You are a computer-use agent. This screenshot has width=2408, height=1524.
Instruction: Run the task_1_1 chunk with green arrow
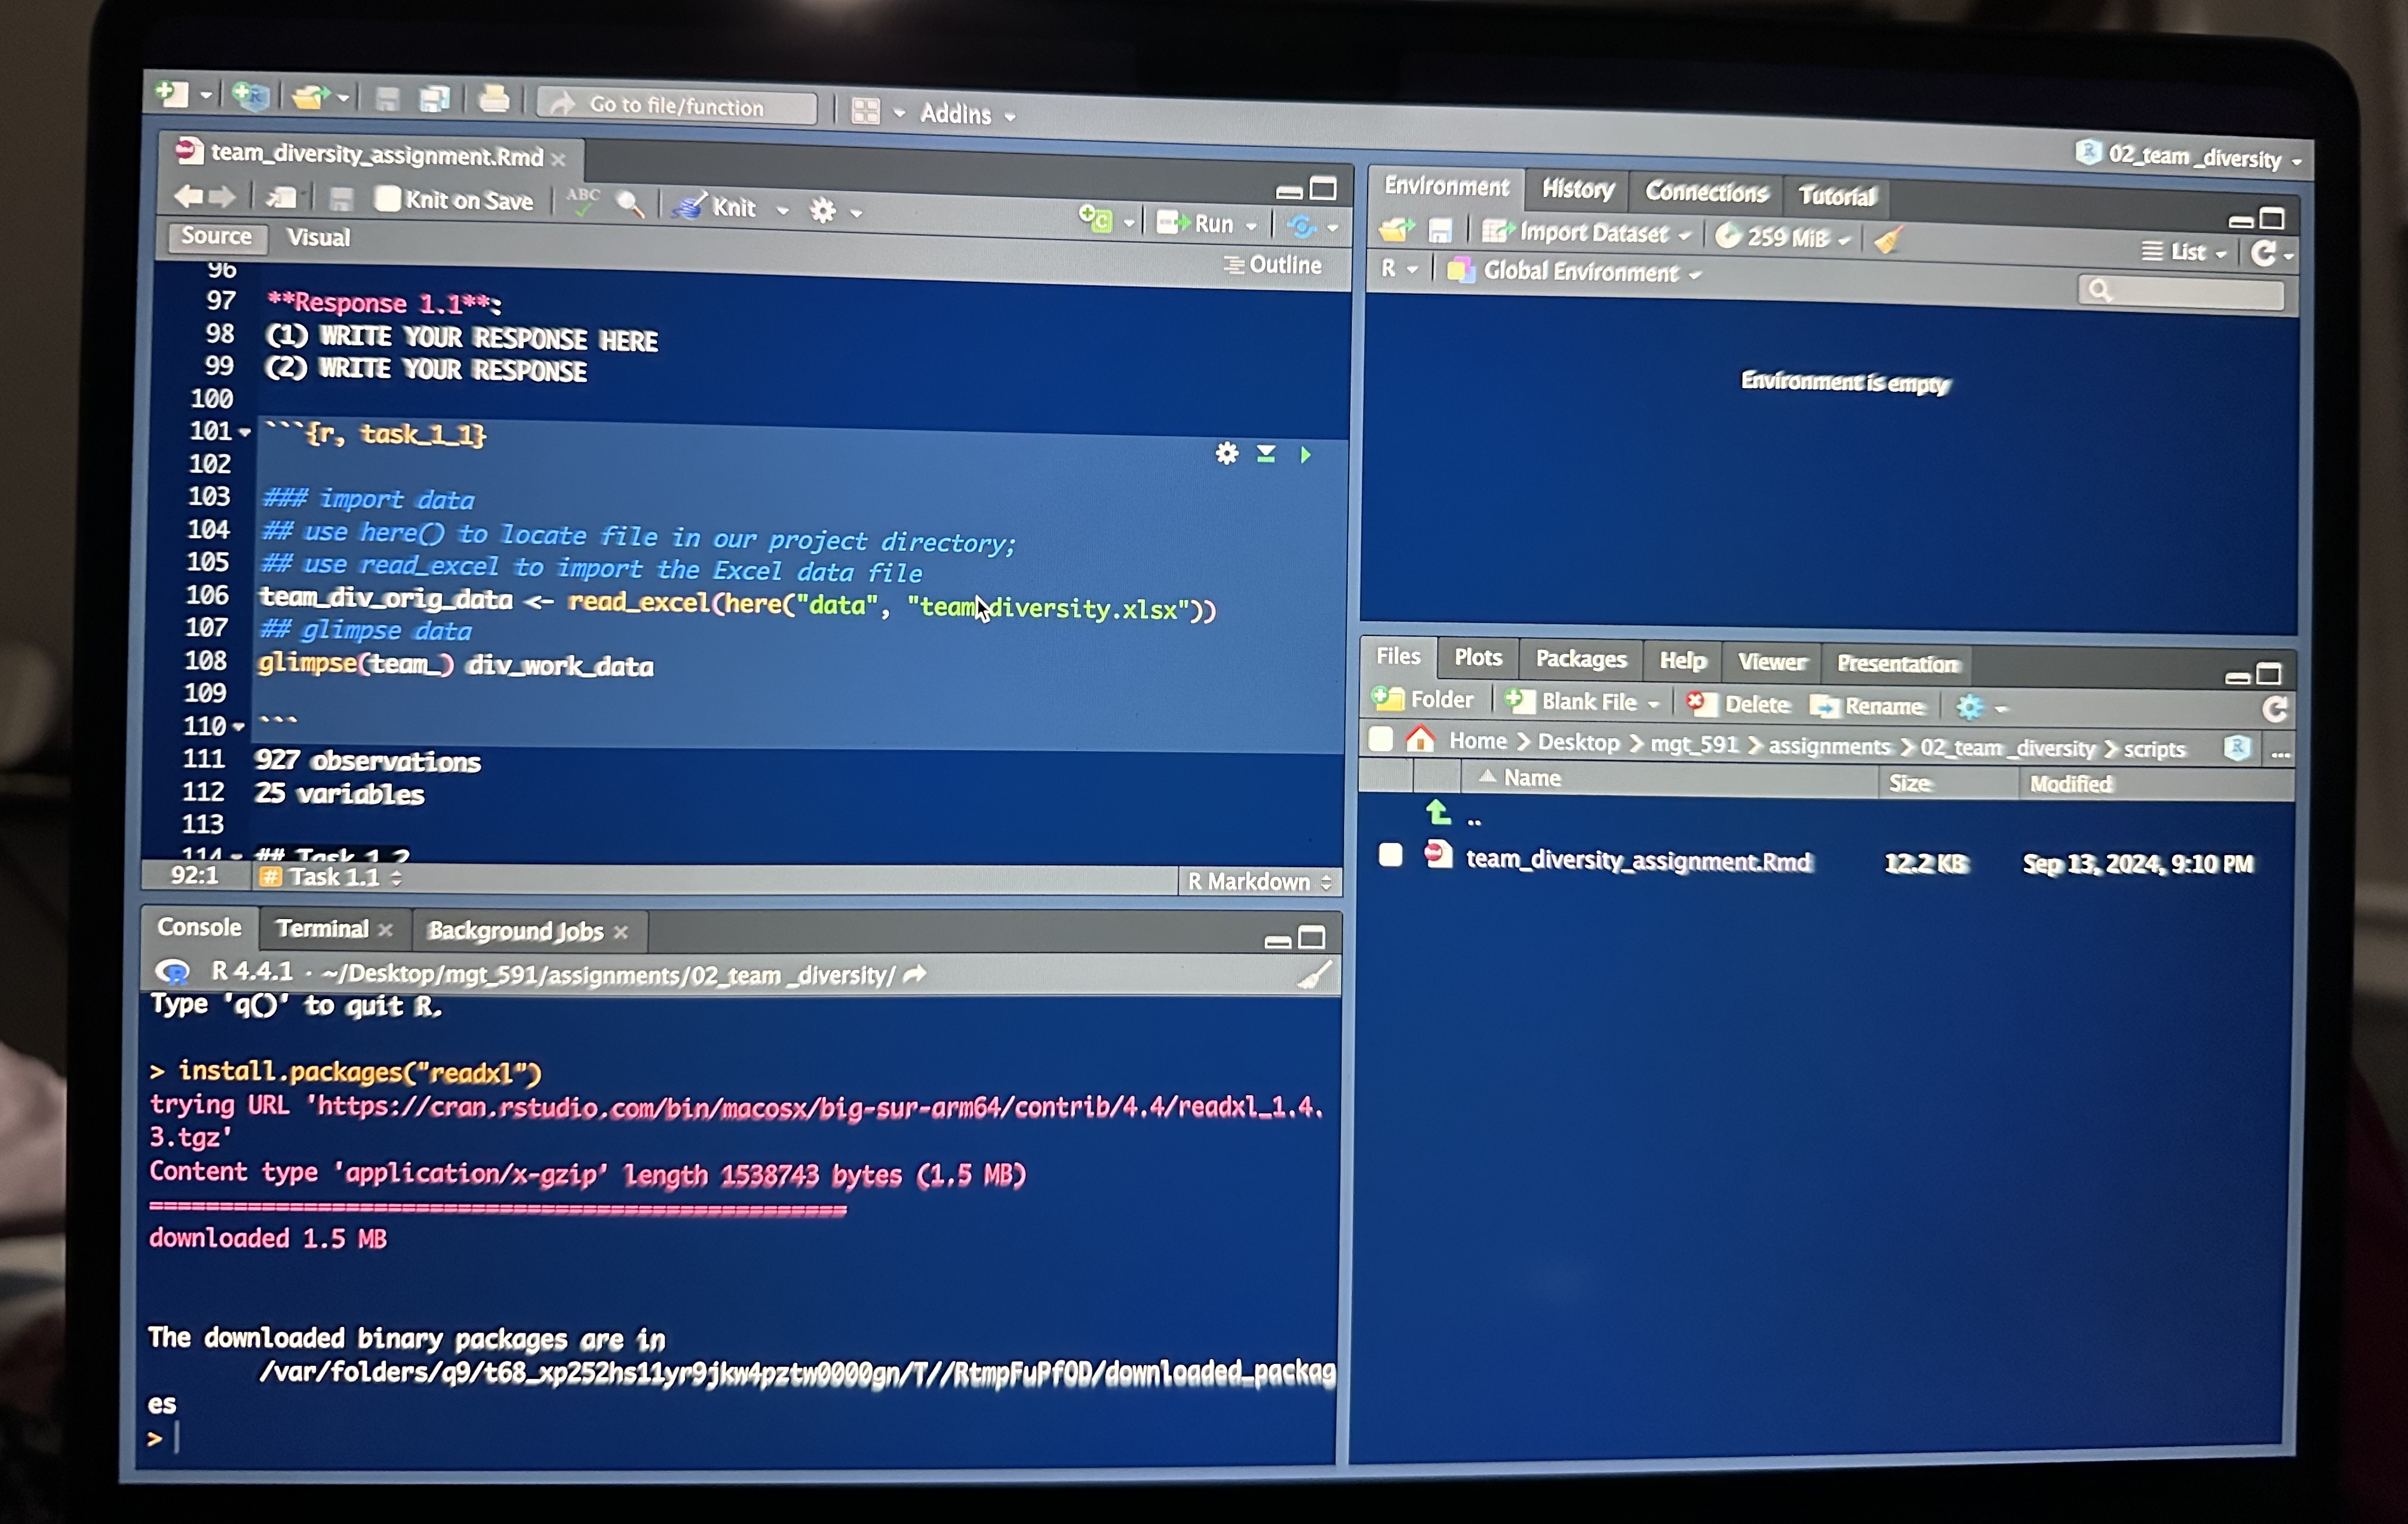click(1305, 455)
